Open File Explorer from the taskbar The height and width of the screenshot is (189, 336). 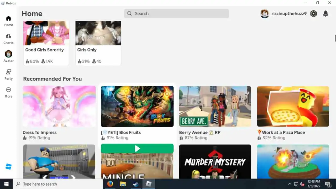coord(123,184)
